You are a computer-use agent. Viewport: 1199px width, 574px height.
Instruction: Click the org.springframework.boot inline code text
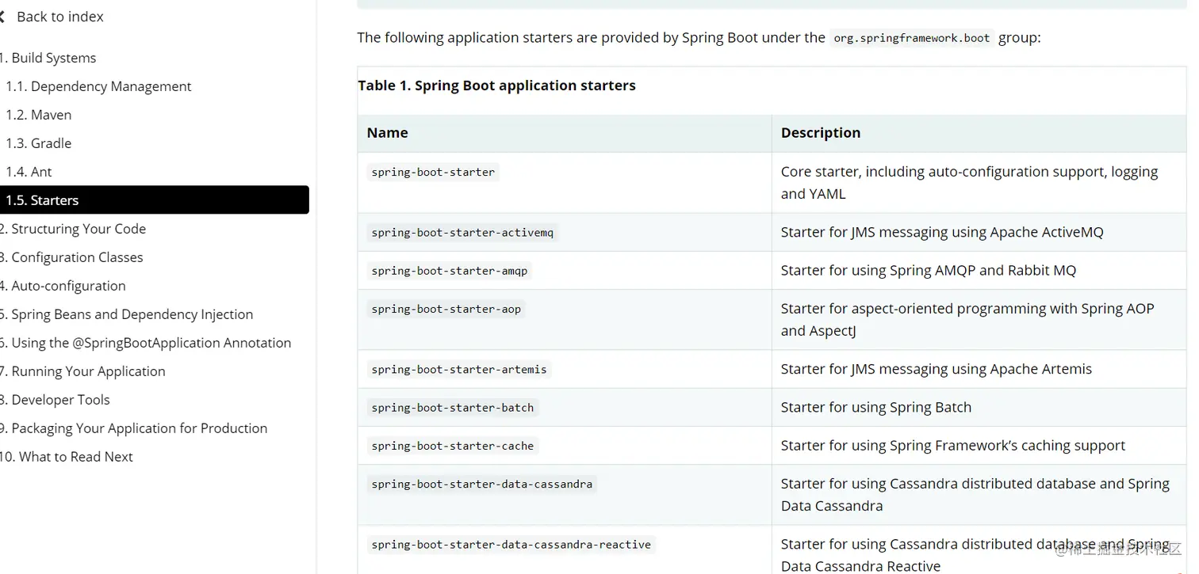(911, 38)
